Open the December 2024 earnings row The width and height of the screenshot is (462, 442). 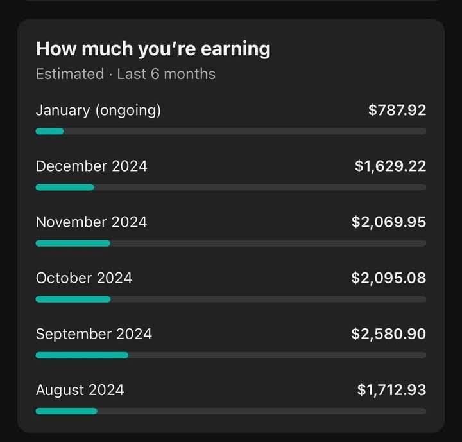tap(231, 174)
